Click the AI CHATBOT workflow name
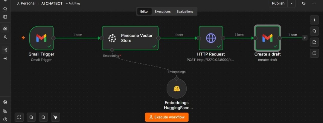Image resolution: width=323 pixels, height=123 pixels. [52, 3]
